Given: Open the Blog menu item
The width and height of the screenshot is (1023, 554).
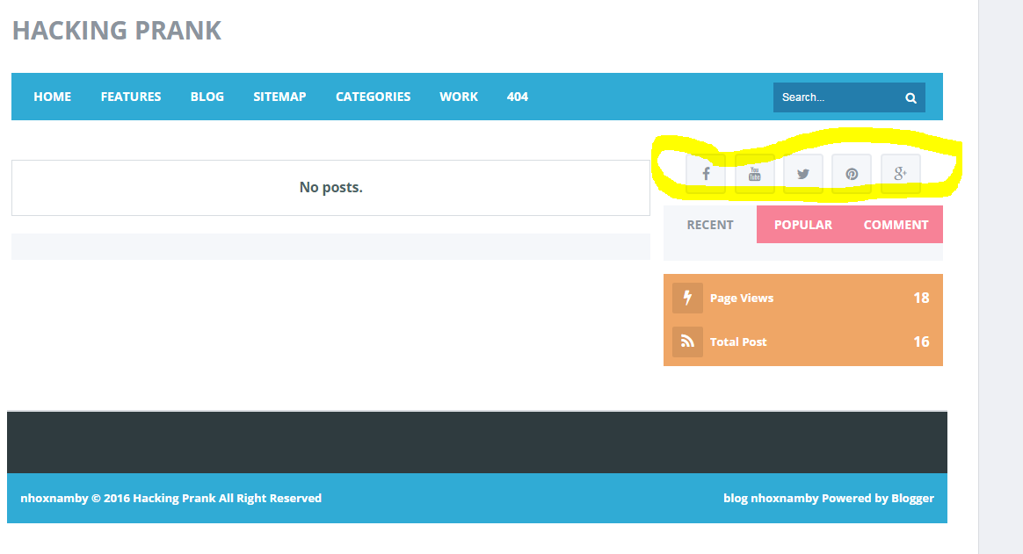Looking at the screenshot, I should pos(207,97).
